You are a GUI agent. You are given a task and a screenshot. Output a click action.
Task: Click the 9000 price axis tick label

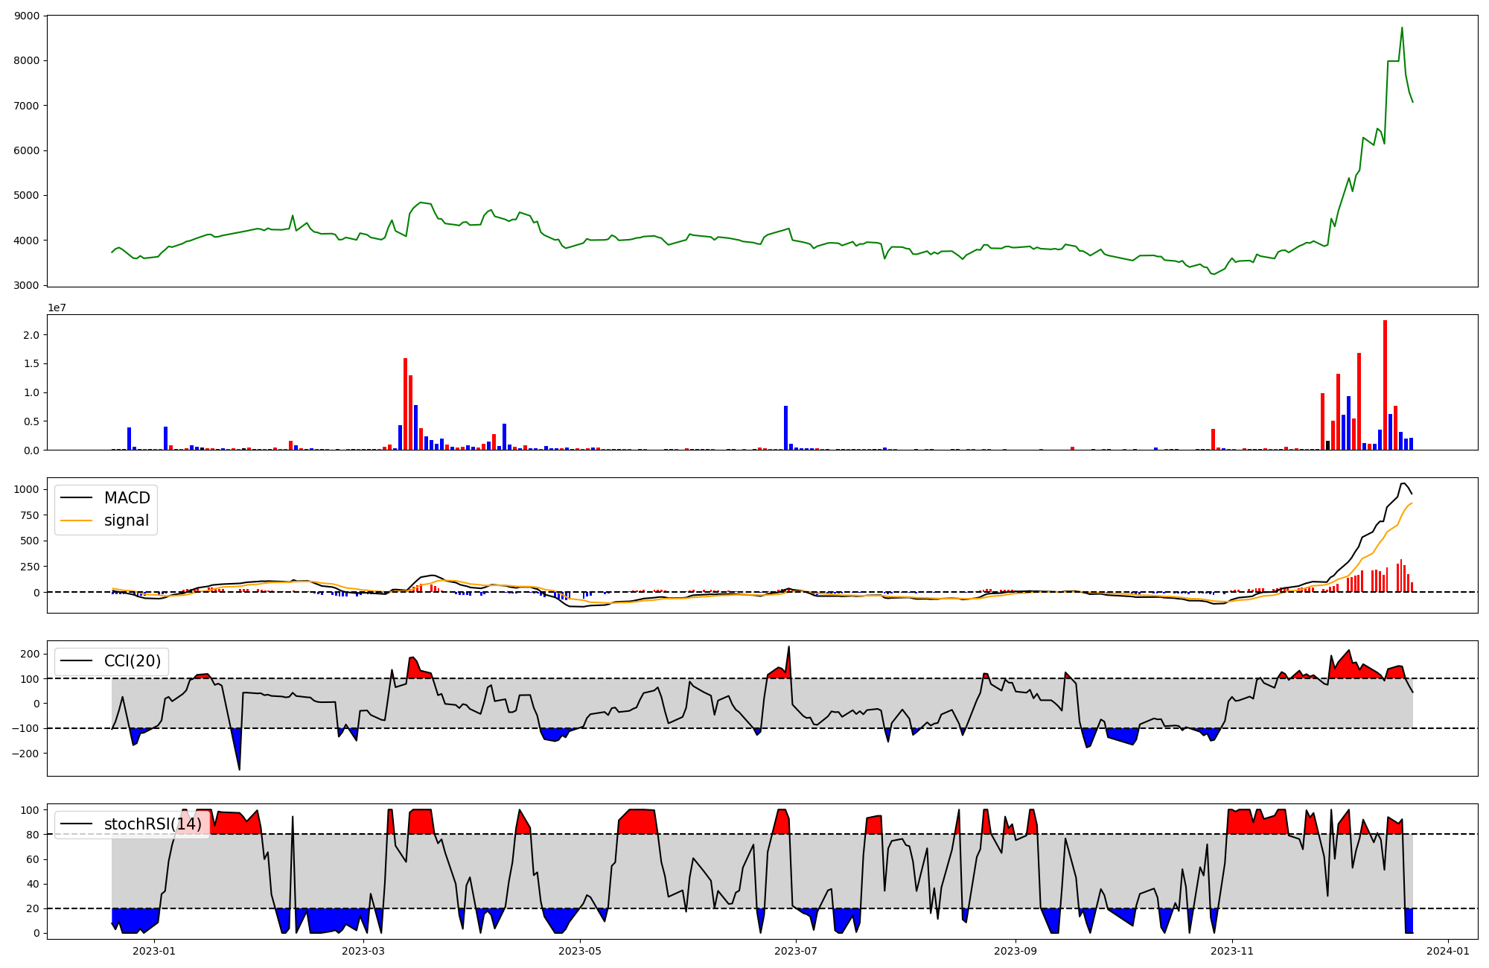27,16
